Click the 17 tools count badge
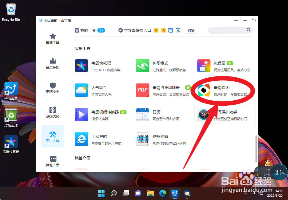This screenshot has width=288, height=200. pos(101,30)
